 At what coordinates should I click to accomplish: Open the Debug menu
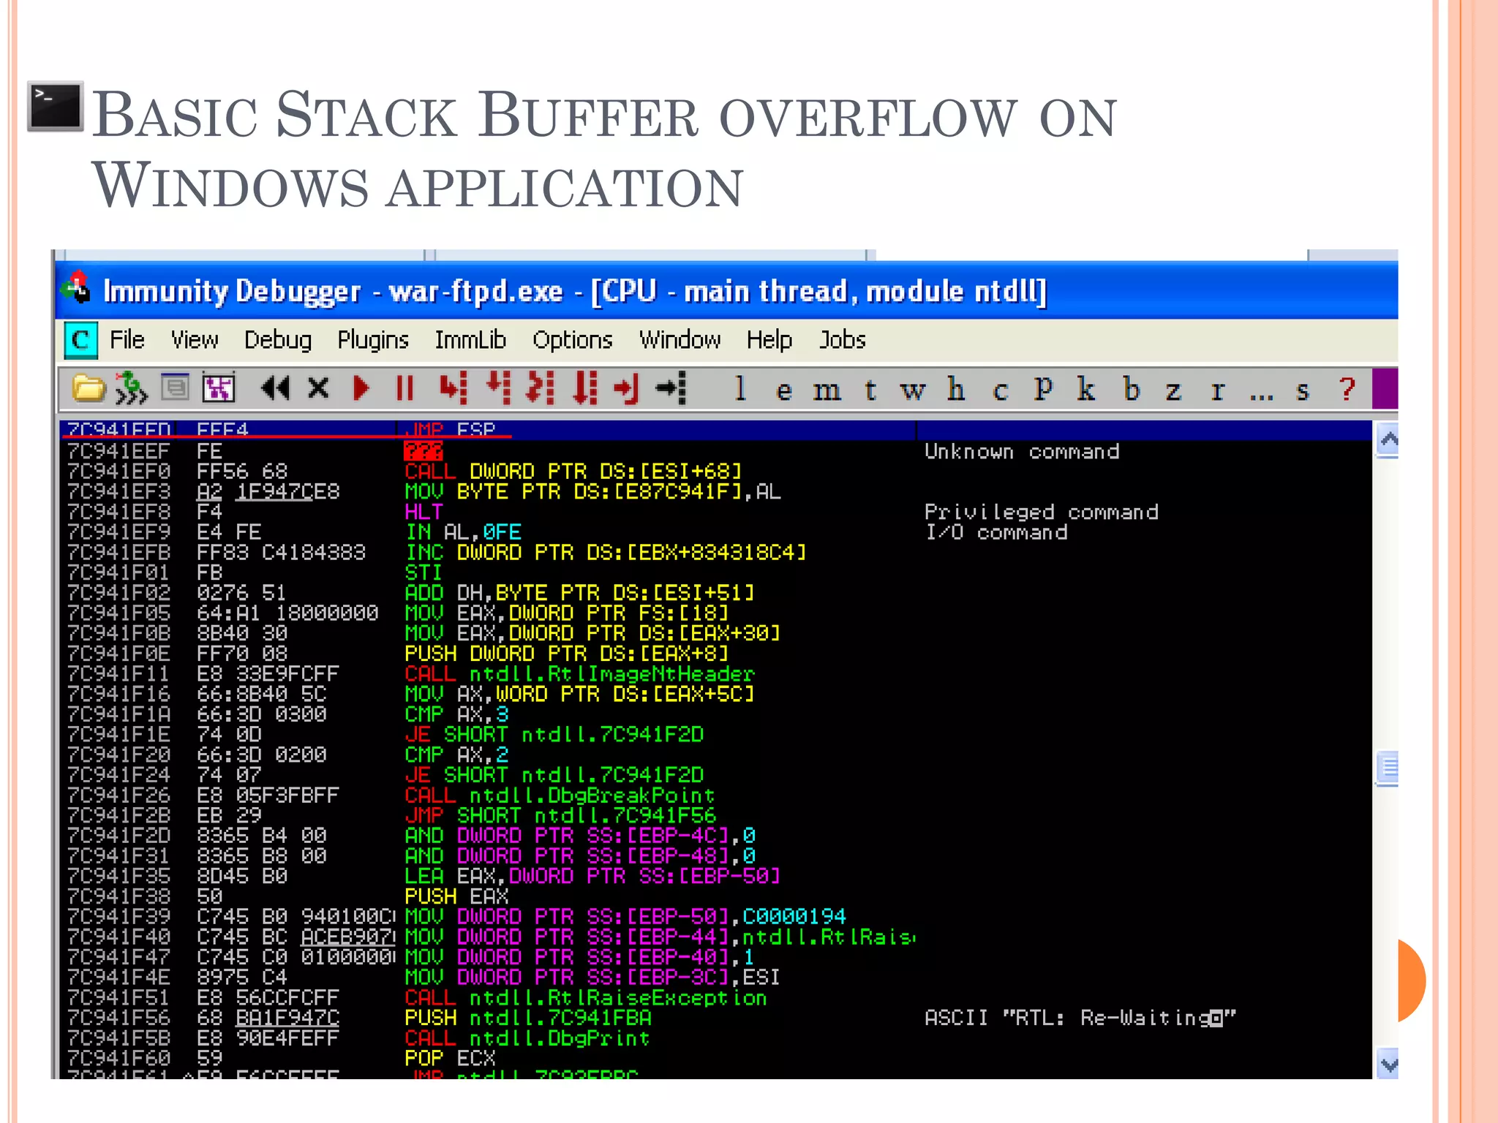point(278,341)
